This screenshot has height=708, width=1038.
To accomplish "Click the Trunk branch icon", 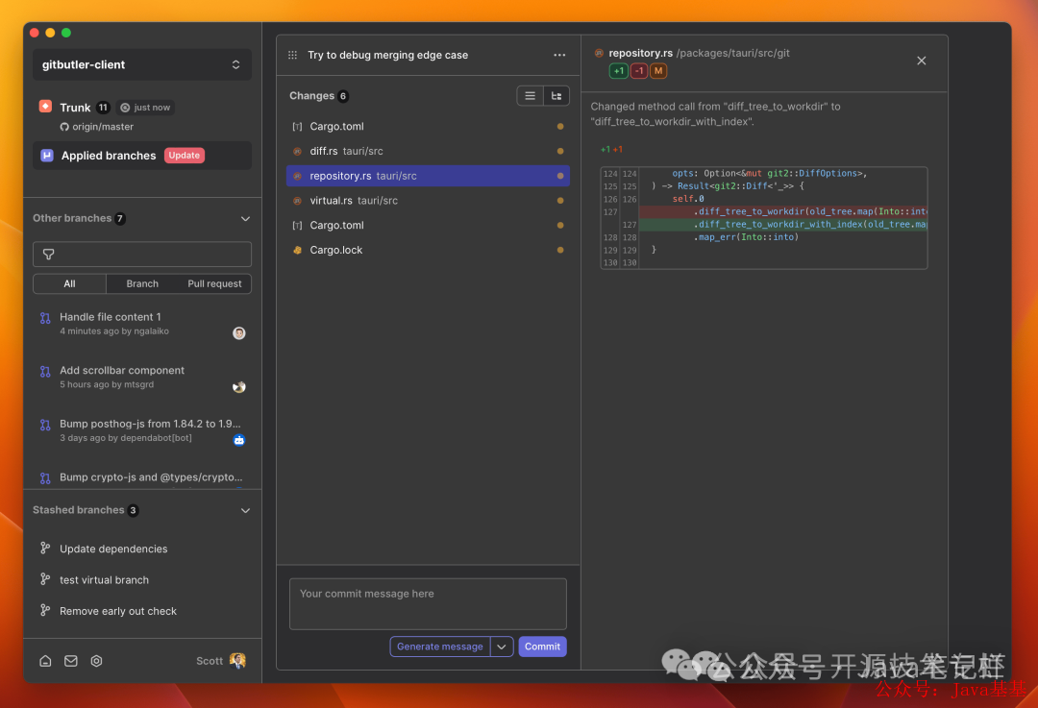I will (x=46, y=107).
